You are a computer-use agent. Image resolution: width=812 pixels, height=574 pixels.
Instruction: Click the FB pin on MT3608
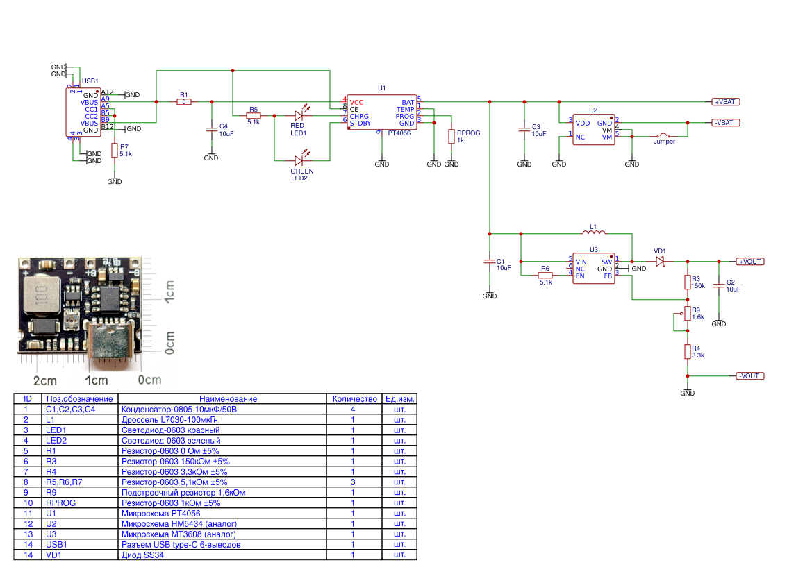[607, 274]
